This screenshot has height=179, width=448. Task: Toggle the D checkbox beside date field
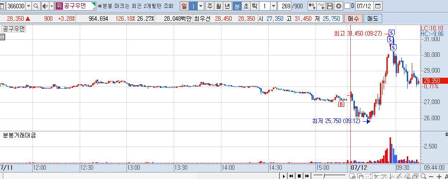tap(347, 6)
